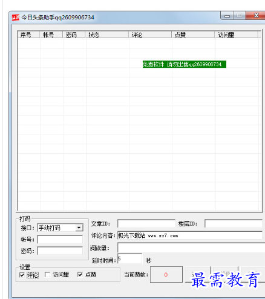
Task: Click the 阅读量 input field
Action: [191, 248]
